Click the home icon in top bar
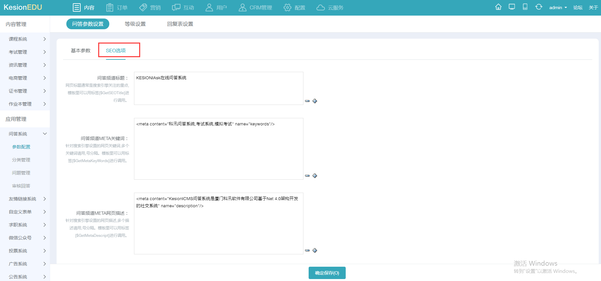 coord(498,7)
